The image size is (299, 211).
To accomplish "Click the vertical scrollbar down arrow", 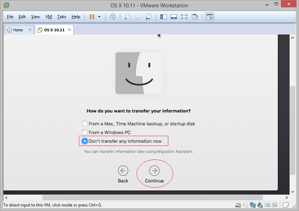I will click(x=292, y=192).
